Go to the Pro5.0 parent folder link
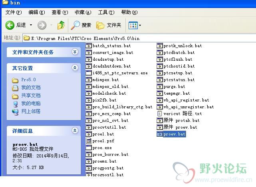Screen dimensions: 256x187 (x=29, y=80)
